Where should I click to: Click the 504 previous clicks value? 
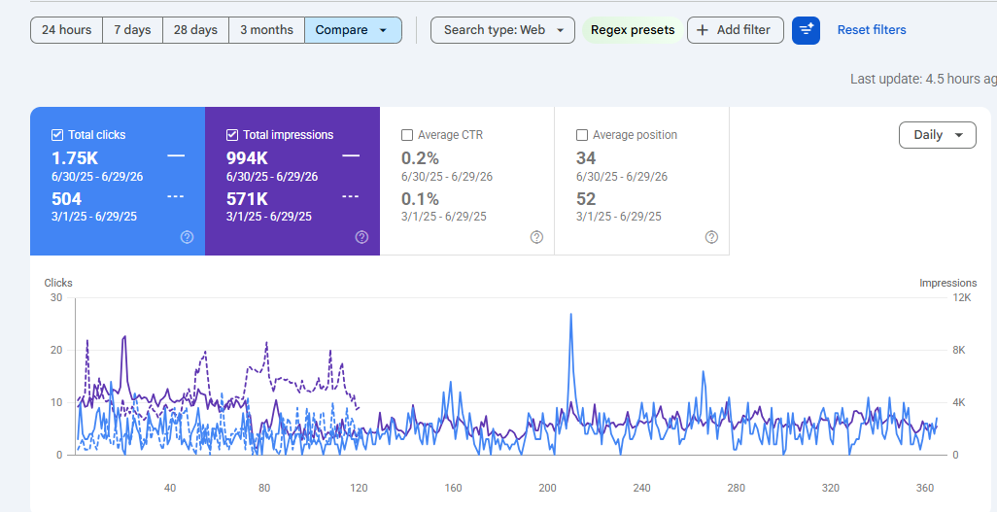67,198
